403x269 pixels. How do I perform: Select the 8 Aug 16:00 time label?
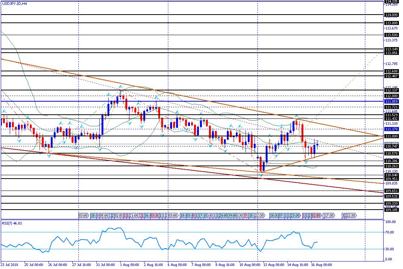[225, 265]
